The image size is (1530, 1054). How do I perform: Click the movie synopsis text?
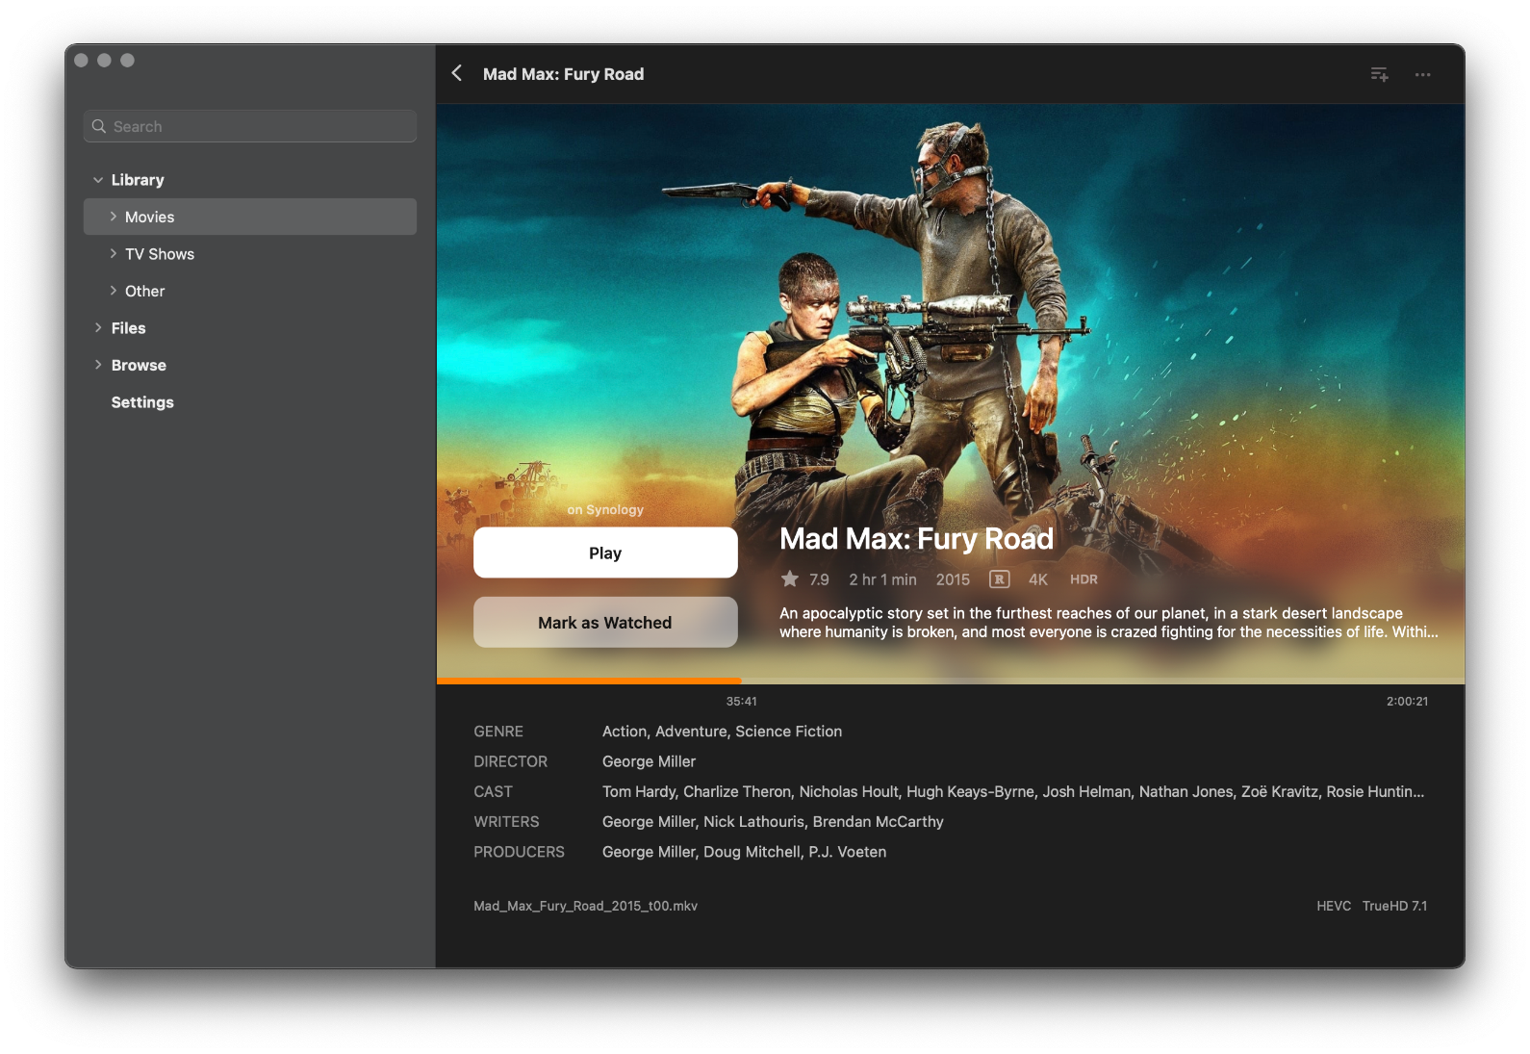point(1109,623)
